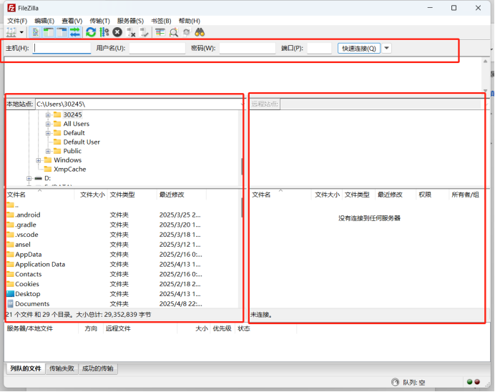Click the 权限 column header
The width and height of the screenshot is (495, 392).
pyautogui.click(x=425, y=195)
